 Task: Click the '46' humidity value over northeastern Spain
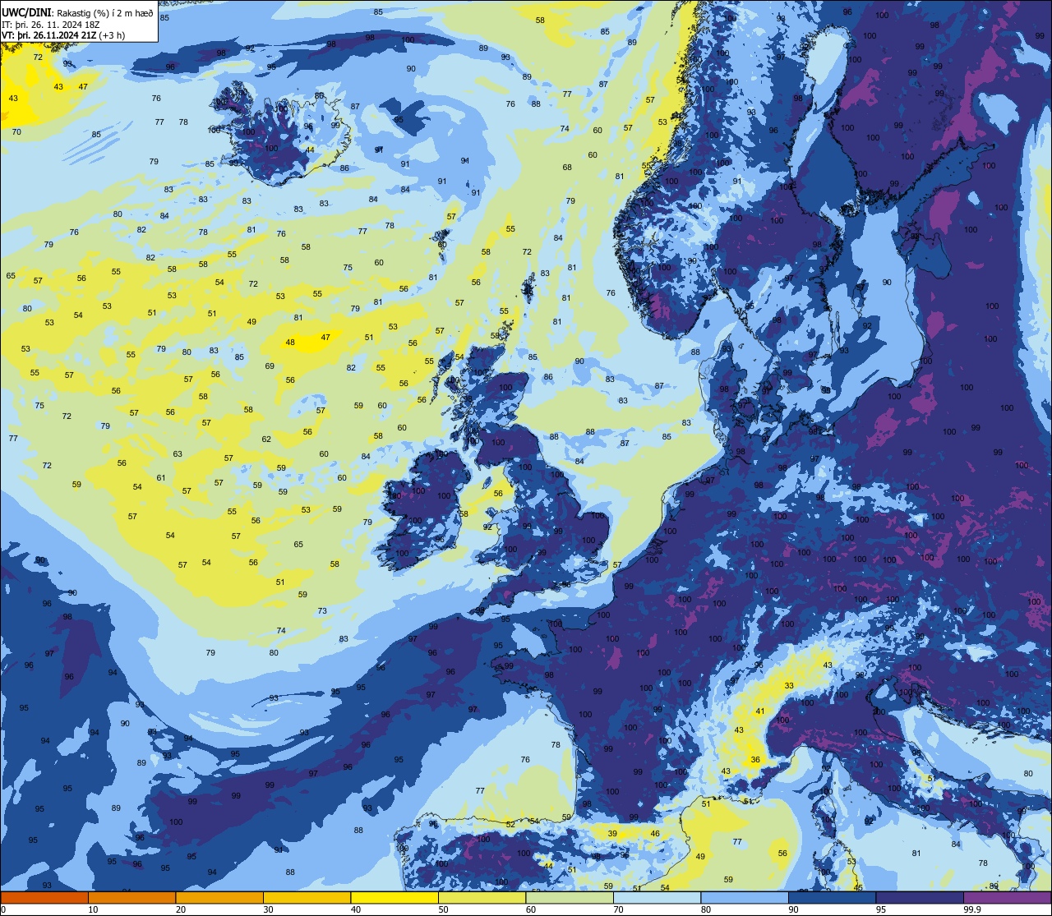point(655,834)
